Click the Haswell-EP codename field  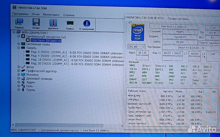pyautogui.click(x=180, y=37)
